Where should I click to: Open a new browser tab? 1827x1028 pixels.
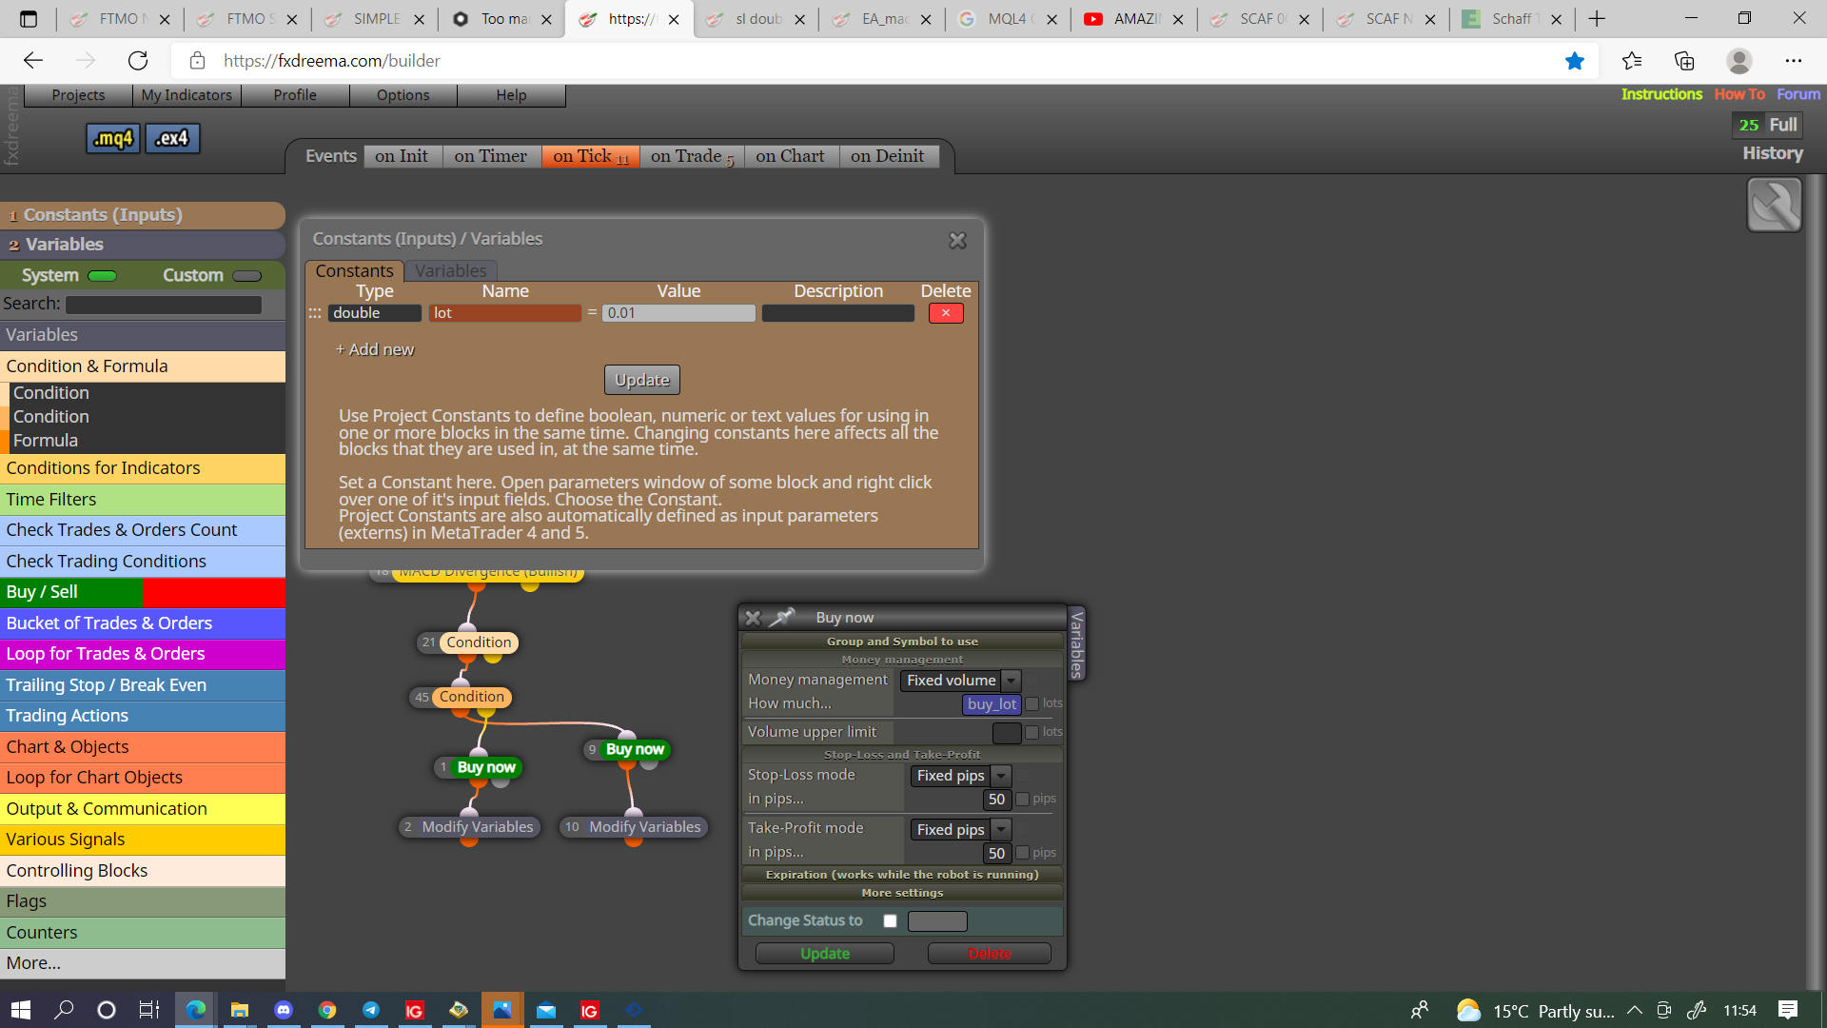click(x=1597, y=19)
